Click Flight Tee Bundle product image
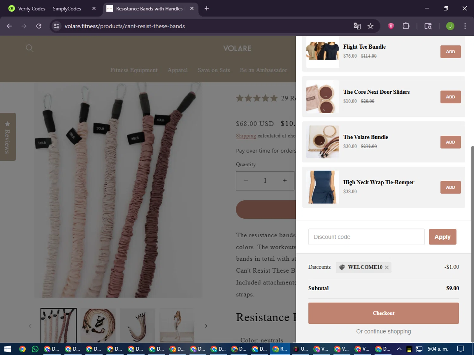The image size is (474, 355). click(322, 51)
